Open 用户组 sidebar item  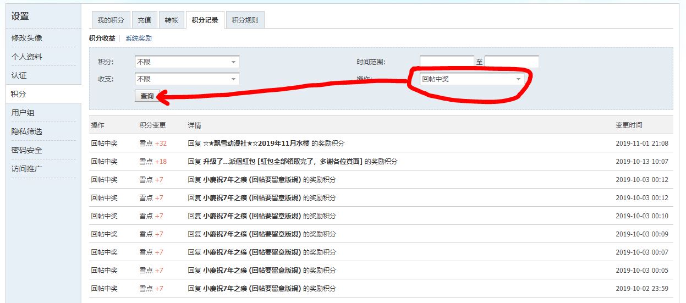pos(23,113)
